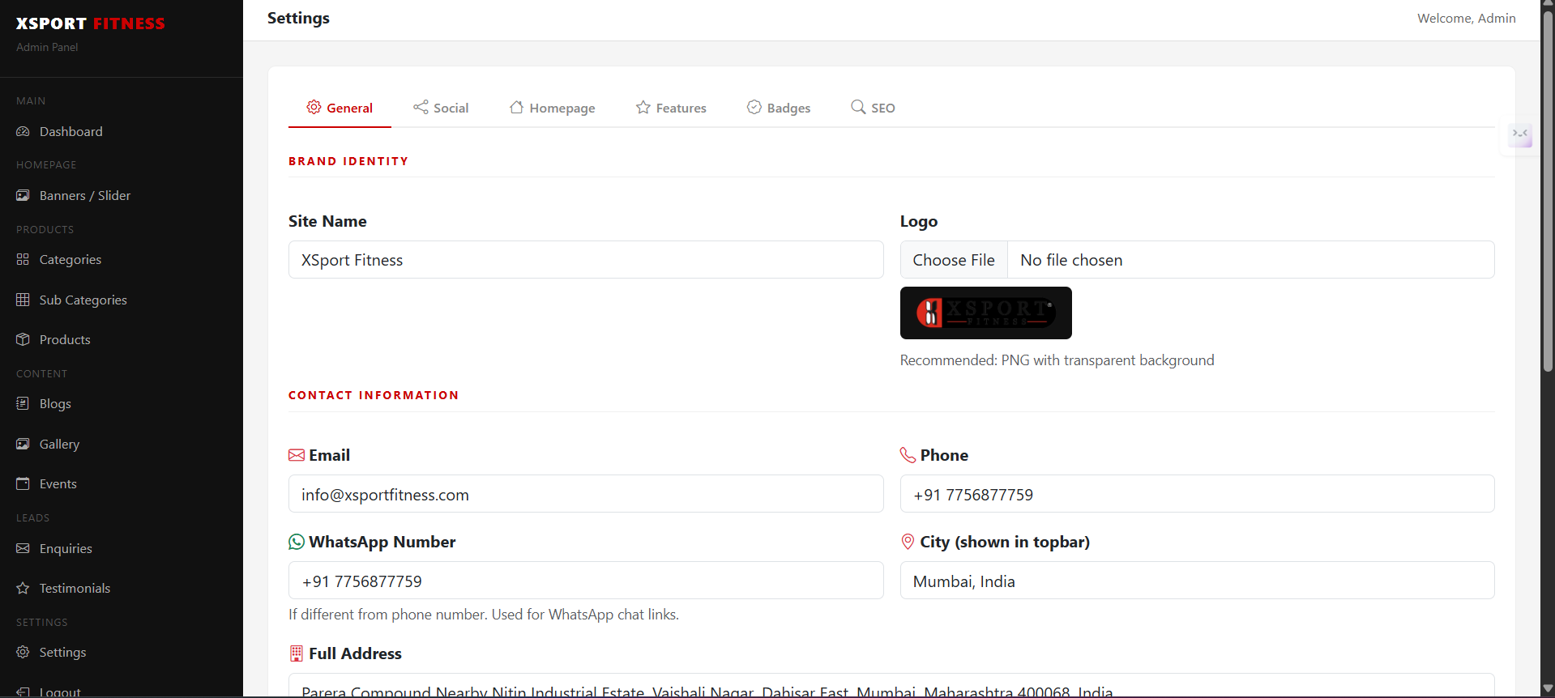1555x698 pixels.
Task: Click the "CONTACT INFORMATION" section heading
Action: [x=374, y=395]
